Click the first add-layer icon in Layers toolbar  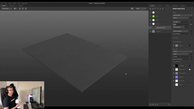150,9
